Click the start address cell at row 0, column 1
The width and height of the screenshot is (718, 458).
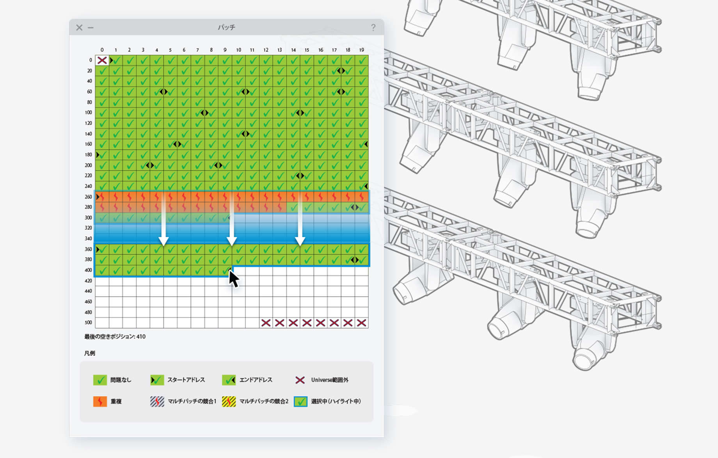(116, 60)
